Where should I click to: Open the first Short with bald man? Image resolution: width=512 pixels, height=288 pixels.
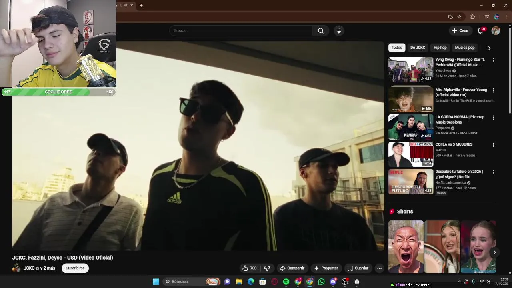[x=406, y=246]
